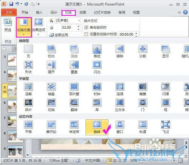Image resolution: width=189 pixels, height=165 pixels.
Task: Pick the 立方体 cube transition
Action: point(120,105)
